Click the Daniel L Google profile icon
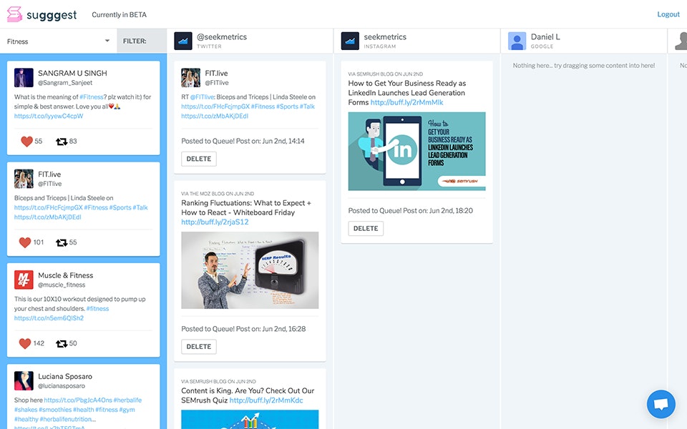The width and height of the screenshot is (687, 429). coord(517,41)
